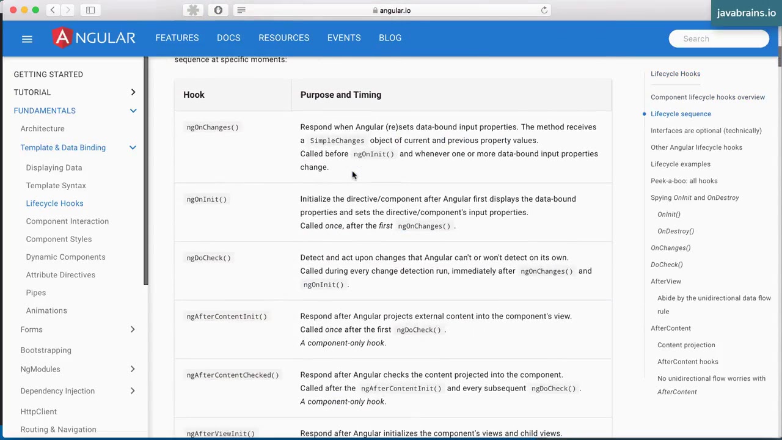This screenshot has width=782, height=440.
Task: Open the FEATURES menu item
Action: (177, 38)
